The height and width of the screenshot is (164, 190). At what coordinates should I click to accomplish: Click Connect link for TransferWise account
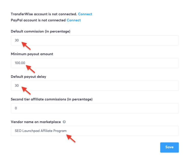click(x=85, y=14)
